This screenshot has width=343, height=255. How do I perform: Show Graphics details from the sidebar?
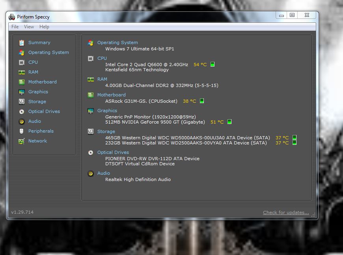click(38, 92)
